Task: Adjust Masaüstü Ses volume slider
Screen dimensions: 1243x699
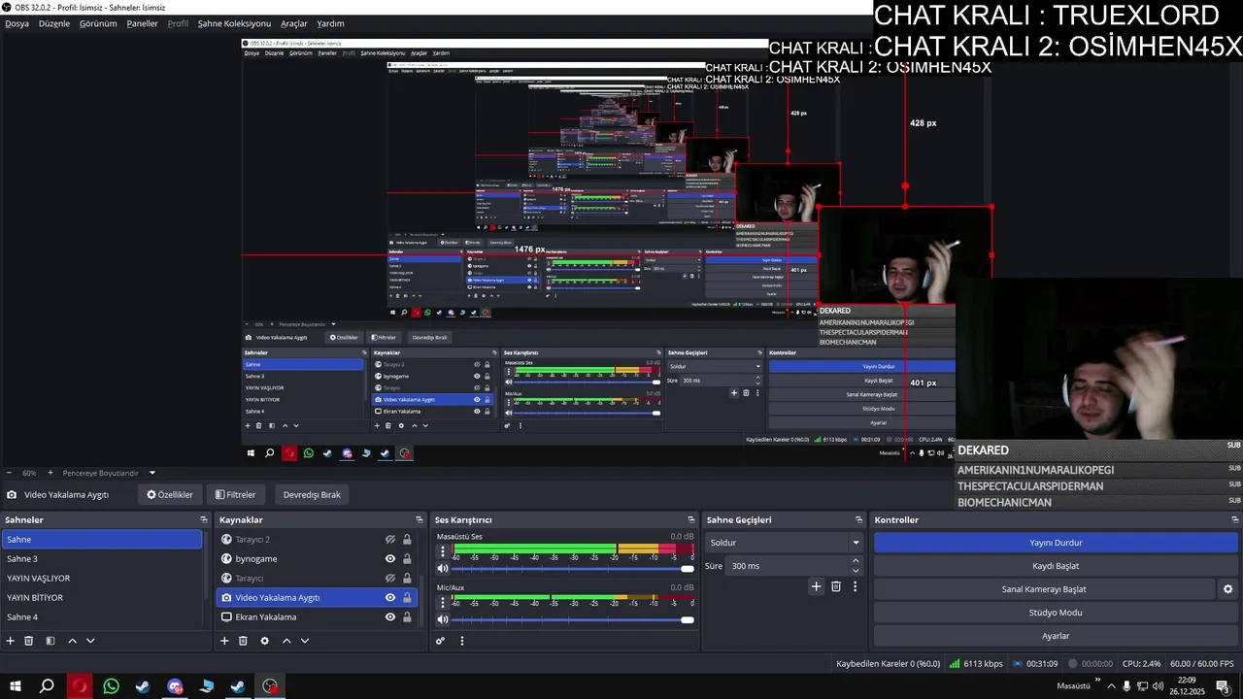Action: coord(573,569)
